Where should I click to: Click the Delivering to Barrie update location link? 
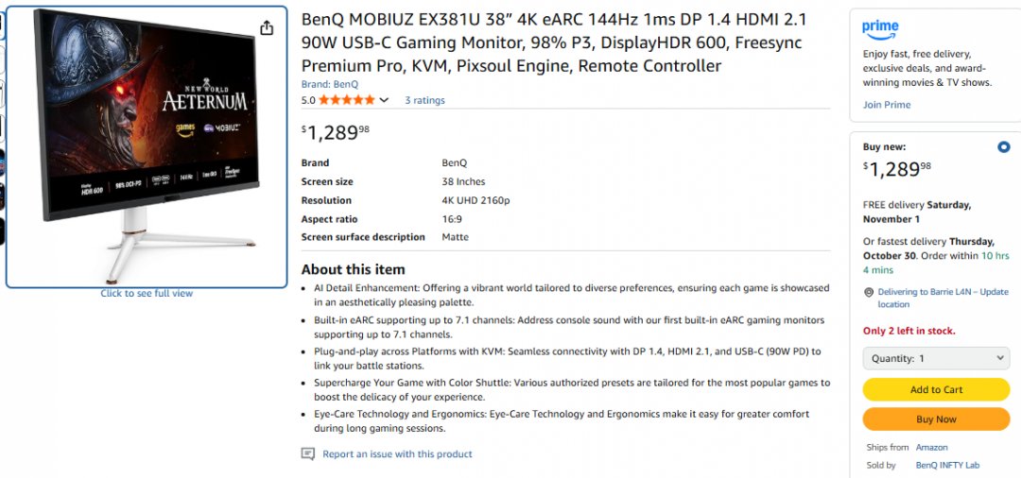click(943, 298)
